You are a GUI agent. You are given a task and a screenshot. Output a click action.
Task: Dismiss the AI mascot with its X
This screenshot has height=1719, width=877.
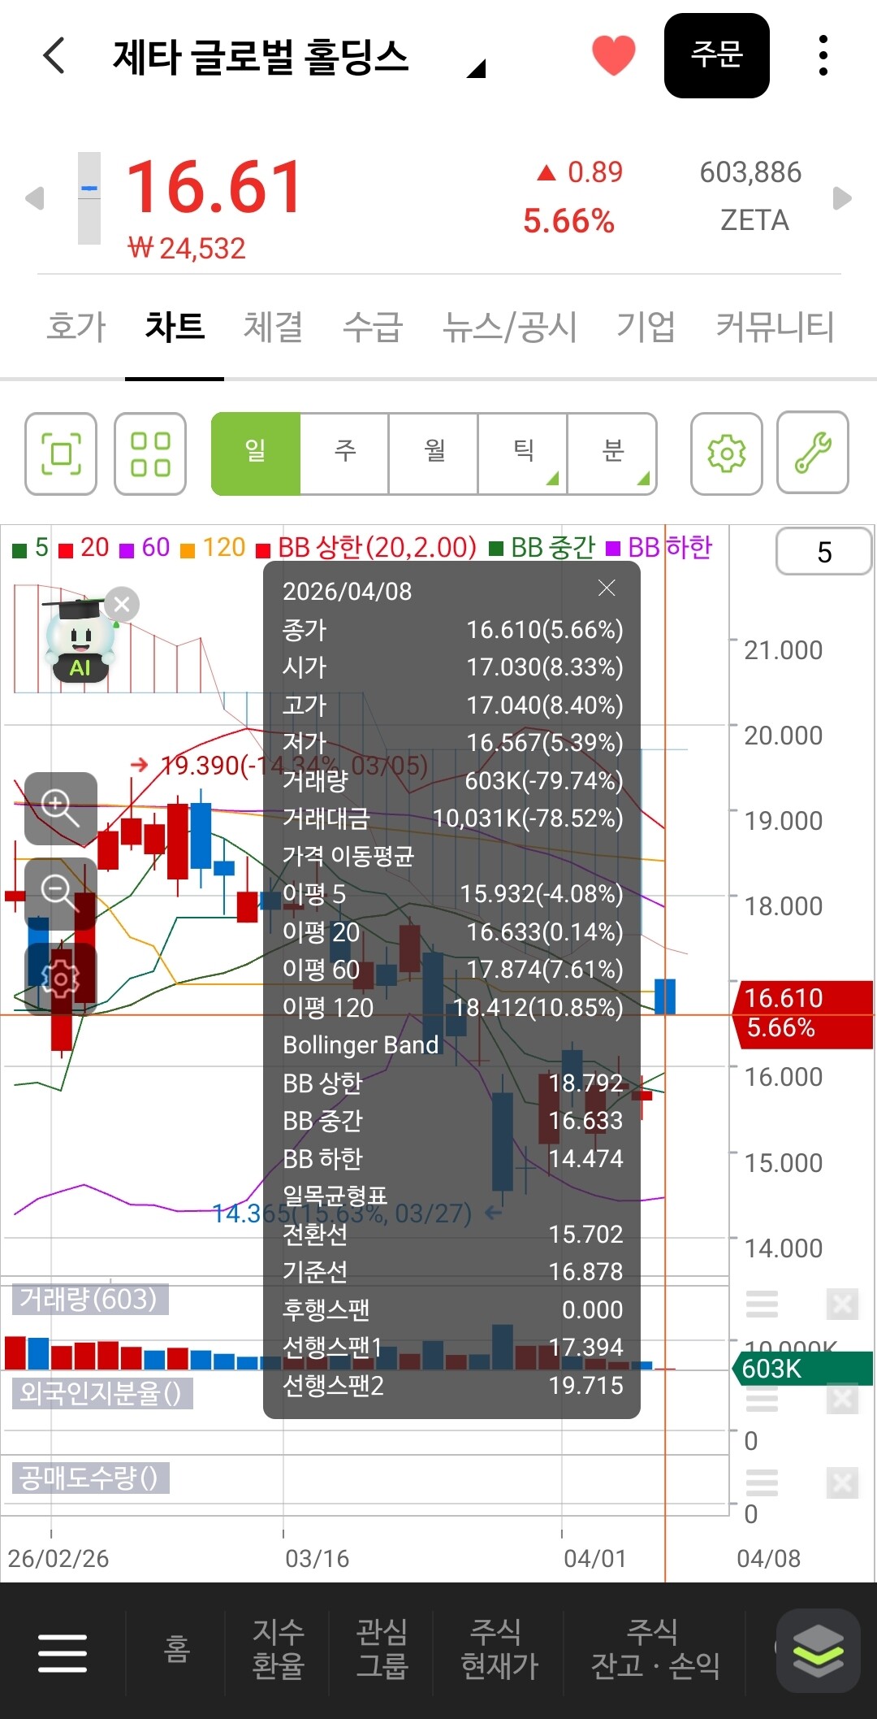tap(122, 604)
